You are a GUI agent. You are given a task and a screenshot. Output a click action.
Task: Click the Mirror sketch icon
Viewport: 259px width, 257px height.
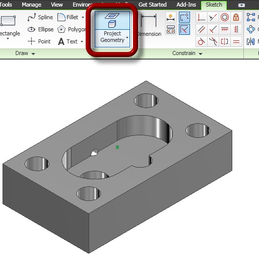pos(251,41)
